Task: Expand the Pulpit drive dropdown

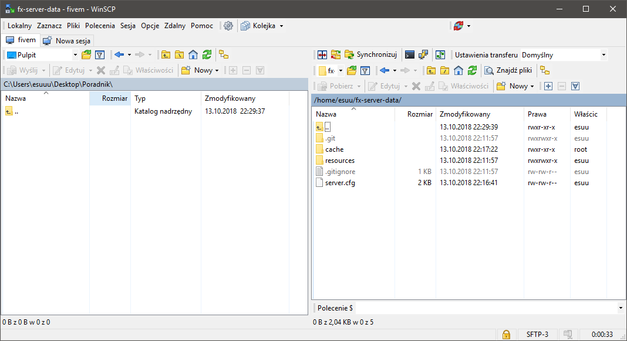Action: tap(75, 55)
